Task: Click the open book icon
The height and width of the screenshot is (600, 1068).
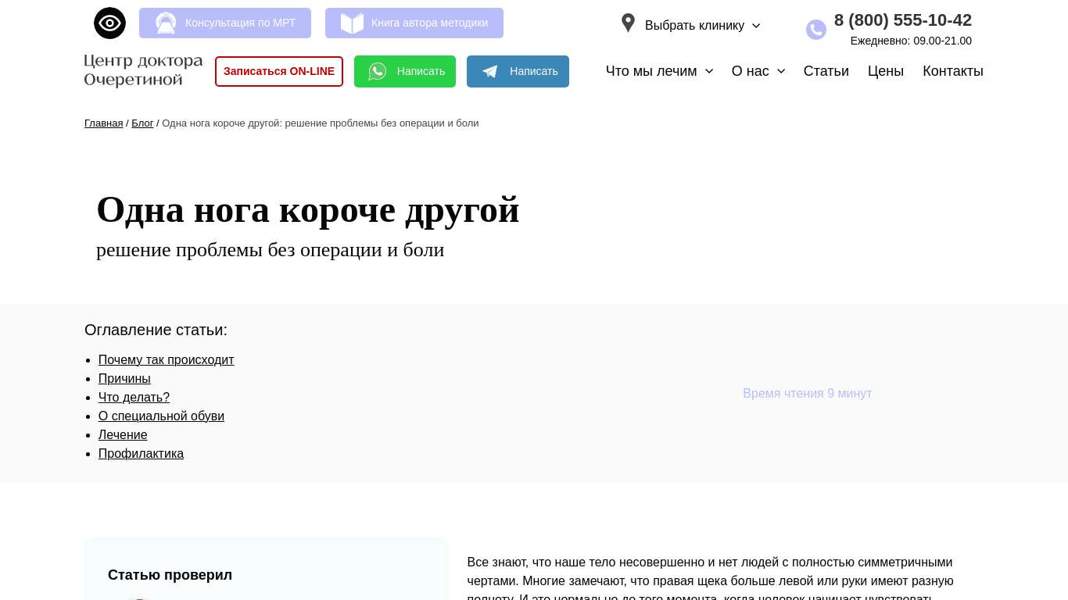Action: tap(352, 23)
